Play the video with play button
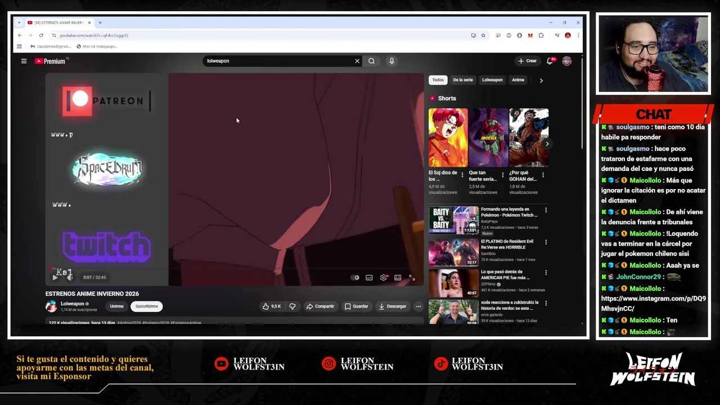The width and height of the screenshot is (720, 405). pyautogui.click(x=55, y=277)
